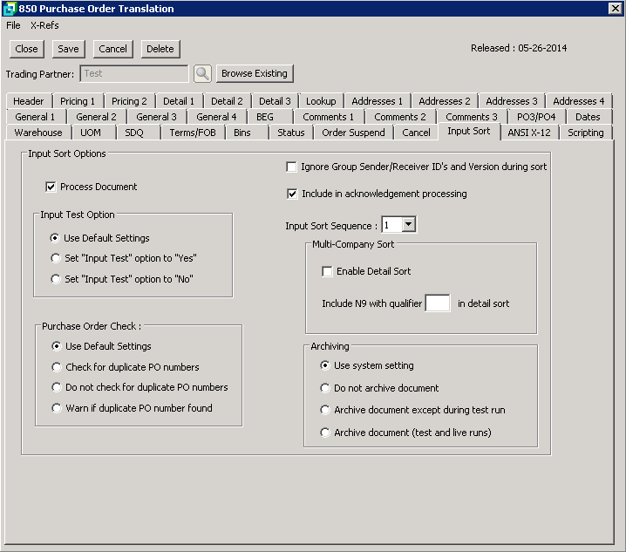
Task: Click the Save button
Action: point(68,49)
